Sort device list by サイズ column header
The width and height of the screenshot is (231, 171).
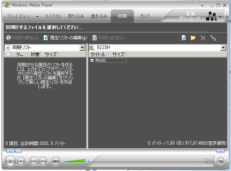click(118, 54)
